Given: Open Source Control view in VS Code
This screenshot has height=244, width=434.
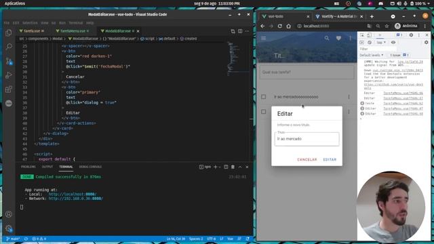Looking at the screenshot, I should (x=9, y=61).
